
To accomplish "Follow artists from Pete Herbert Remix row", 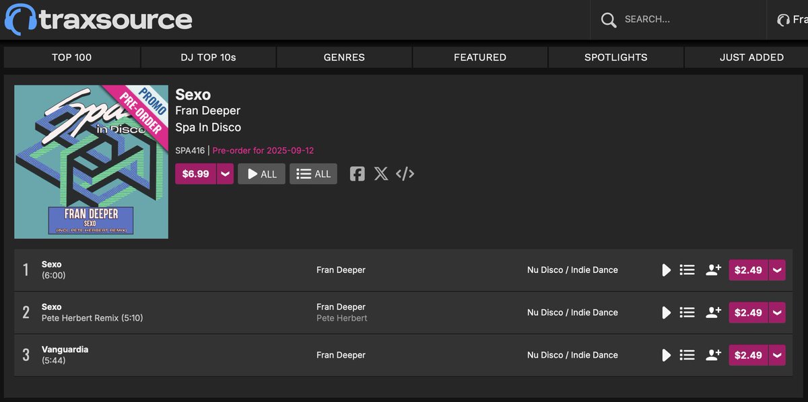I will [x=713, y=312].
